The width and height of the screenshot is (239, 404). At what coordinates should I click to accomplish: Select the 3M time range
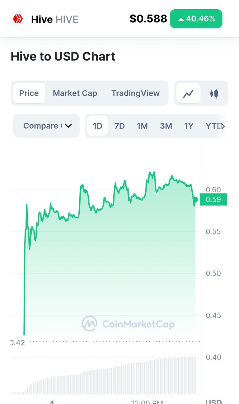166,126
